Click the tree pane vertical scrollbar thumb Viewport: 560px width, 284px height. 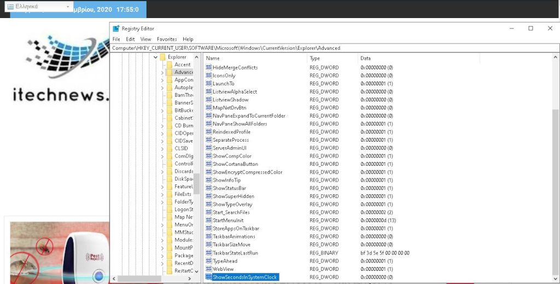pos(196,184)
